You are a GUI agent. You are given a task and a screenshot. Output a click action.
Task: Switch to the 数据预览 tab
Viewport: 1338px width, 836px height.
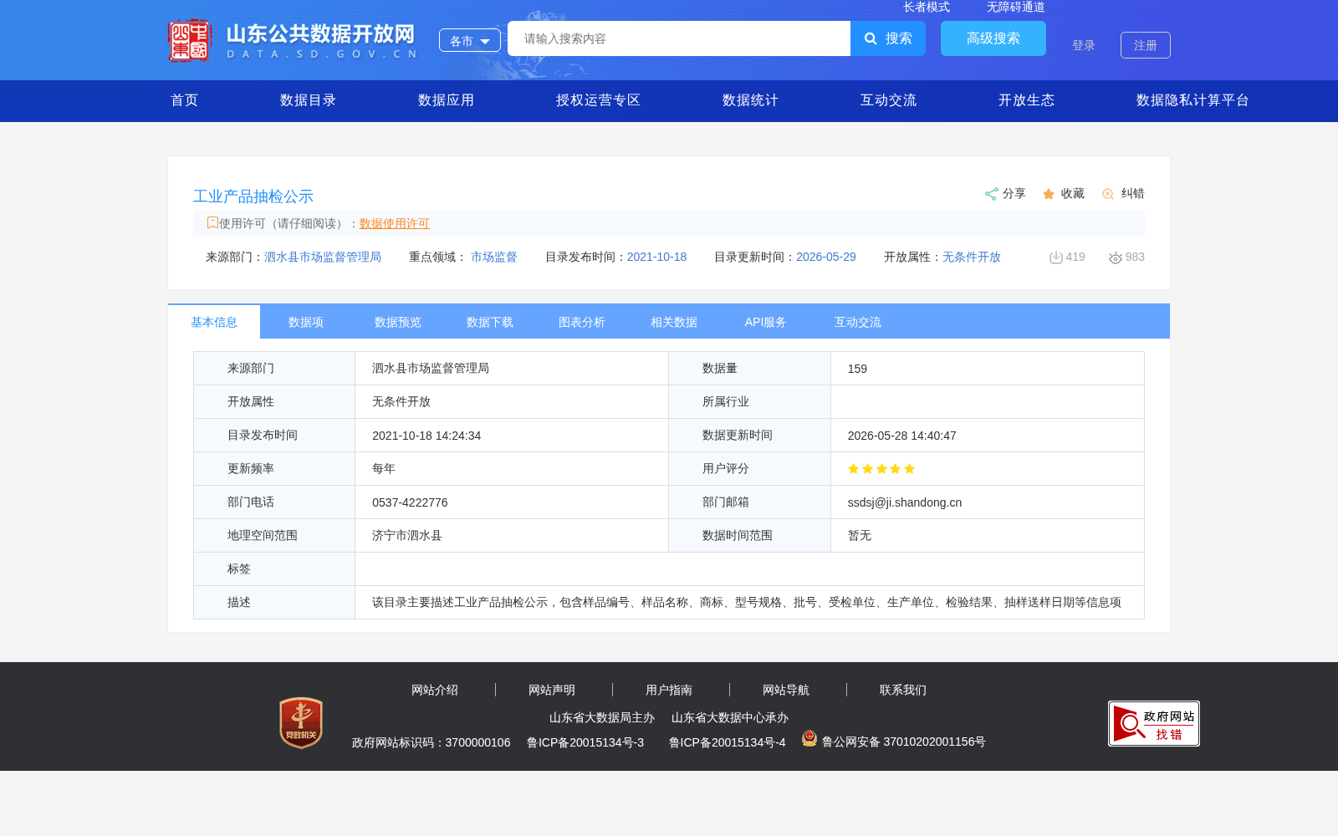(x=398, y=322)
